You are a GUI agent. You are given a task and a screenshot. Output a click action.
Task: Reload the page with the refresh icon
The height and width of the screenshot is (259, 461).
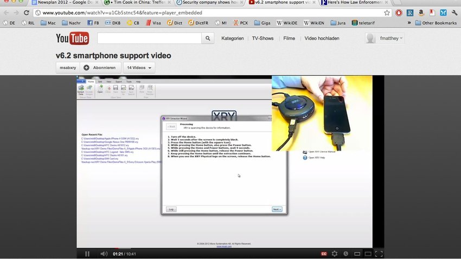27,13
